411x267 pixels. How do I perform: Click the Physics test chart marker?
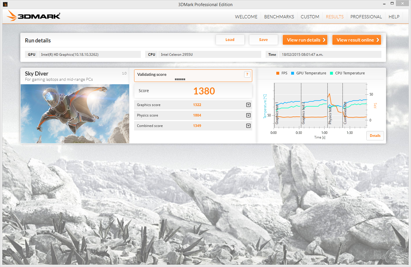tap(330, 115)
